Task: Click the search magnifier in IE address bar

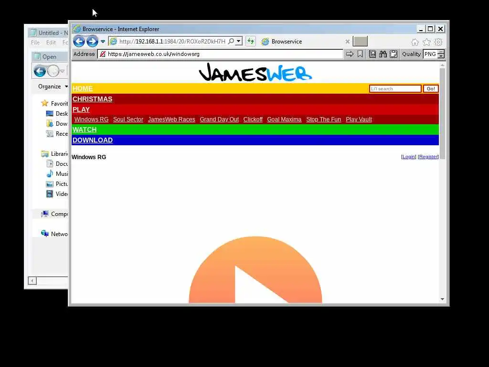Action: coord(231,41)
